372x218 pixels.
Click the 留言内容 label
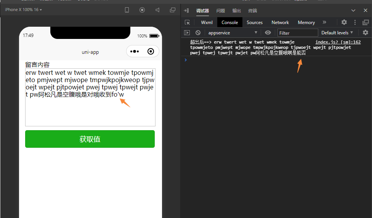point(37,65)
